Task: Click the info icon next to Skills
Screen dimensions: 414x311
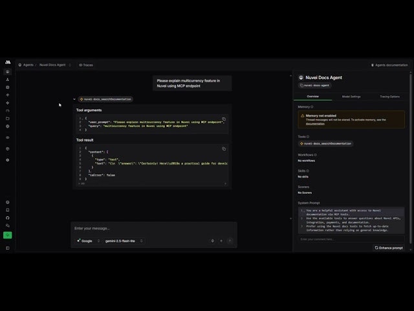Action: coord(308,171)
